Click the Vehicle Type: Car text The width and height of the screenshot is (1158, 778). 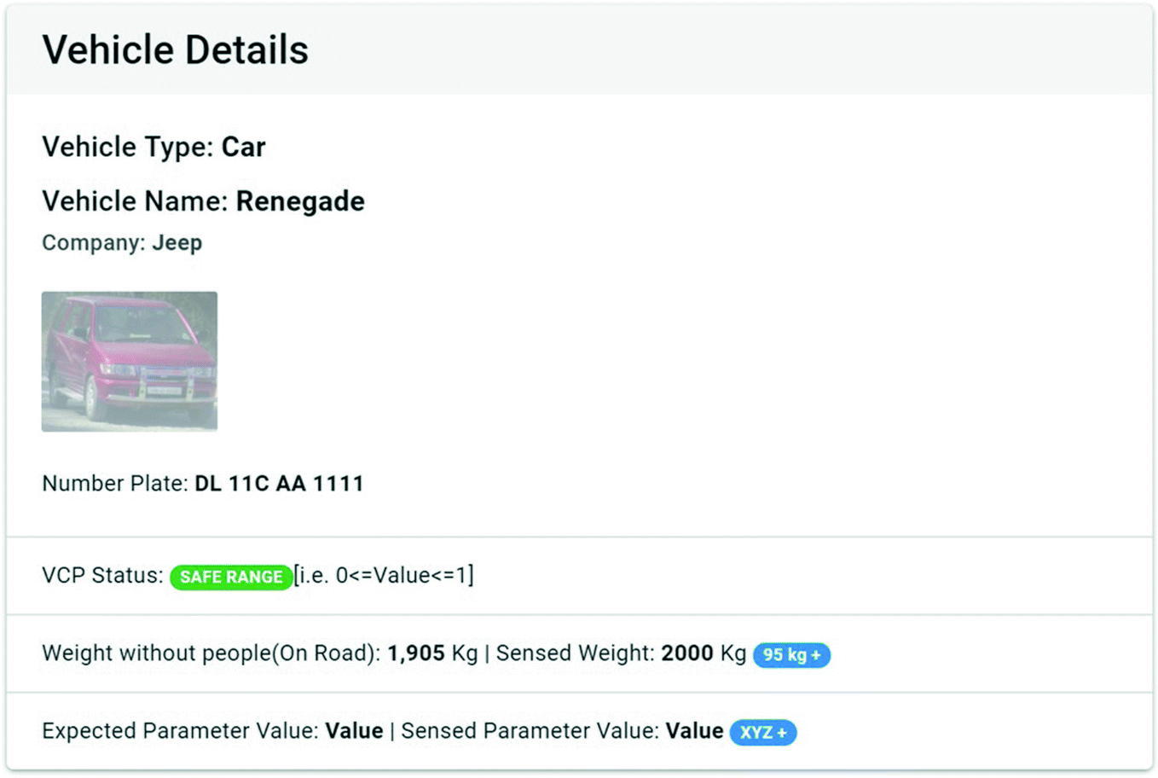coord(153,147)
